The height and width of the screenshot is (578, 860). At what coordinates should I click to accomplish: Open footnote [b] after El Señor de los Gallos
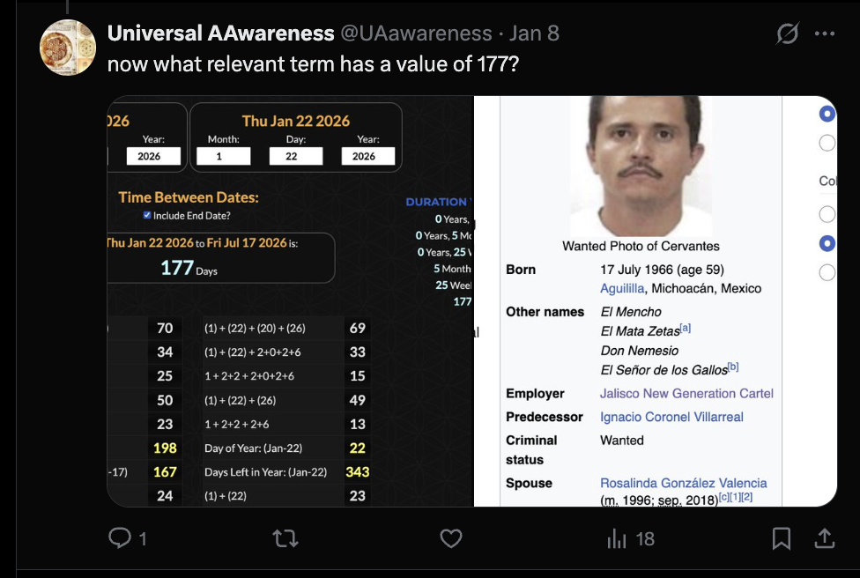coord(733,367)
